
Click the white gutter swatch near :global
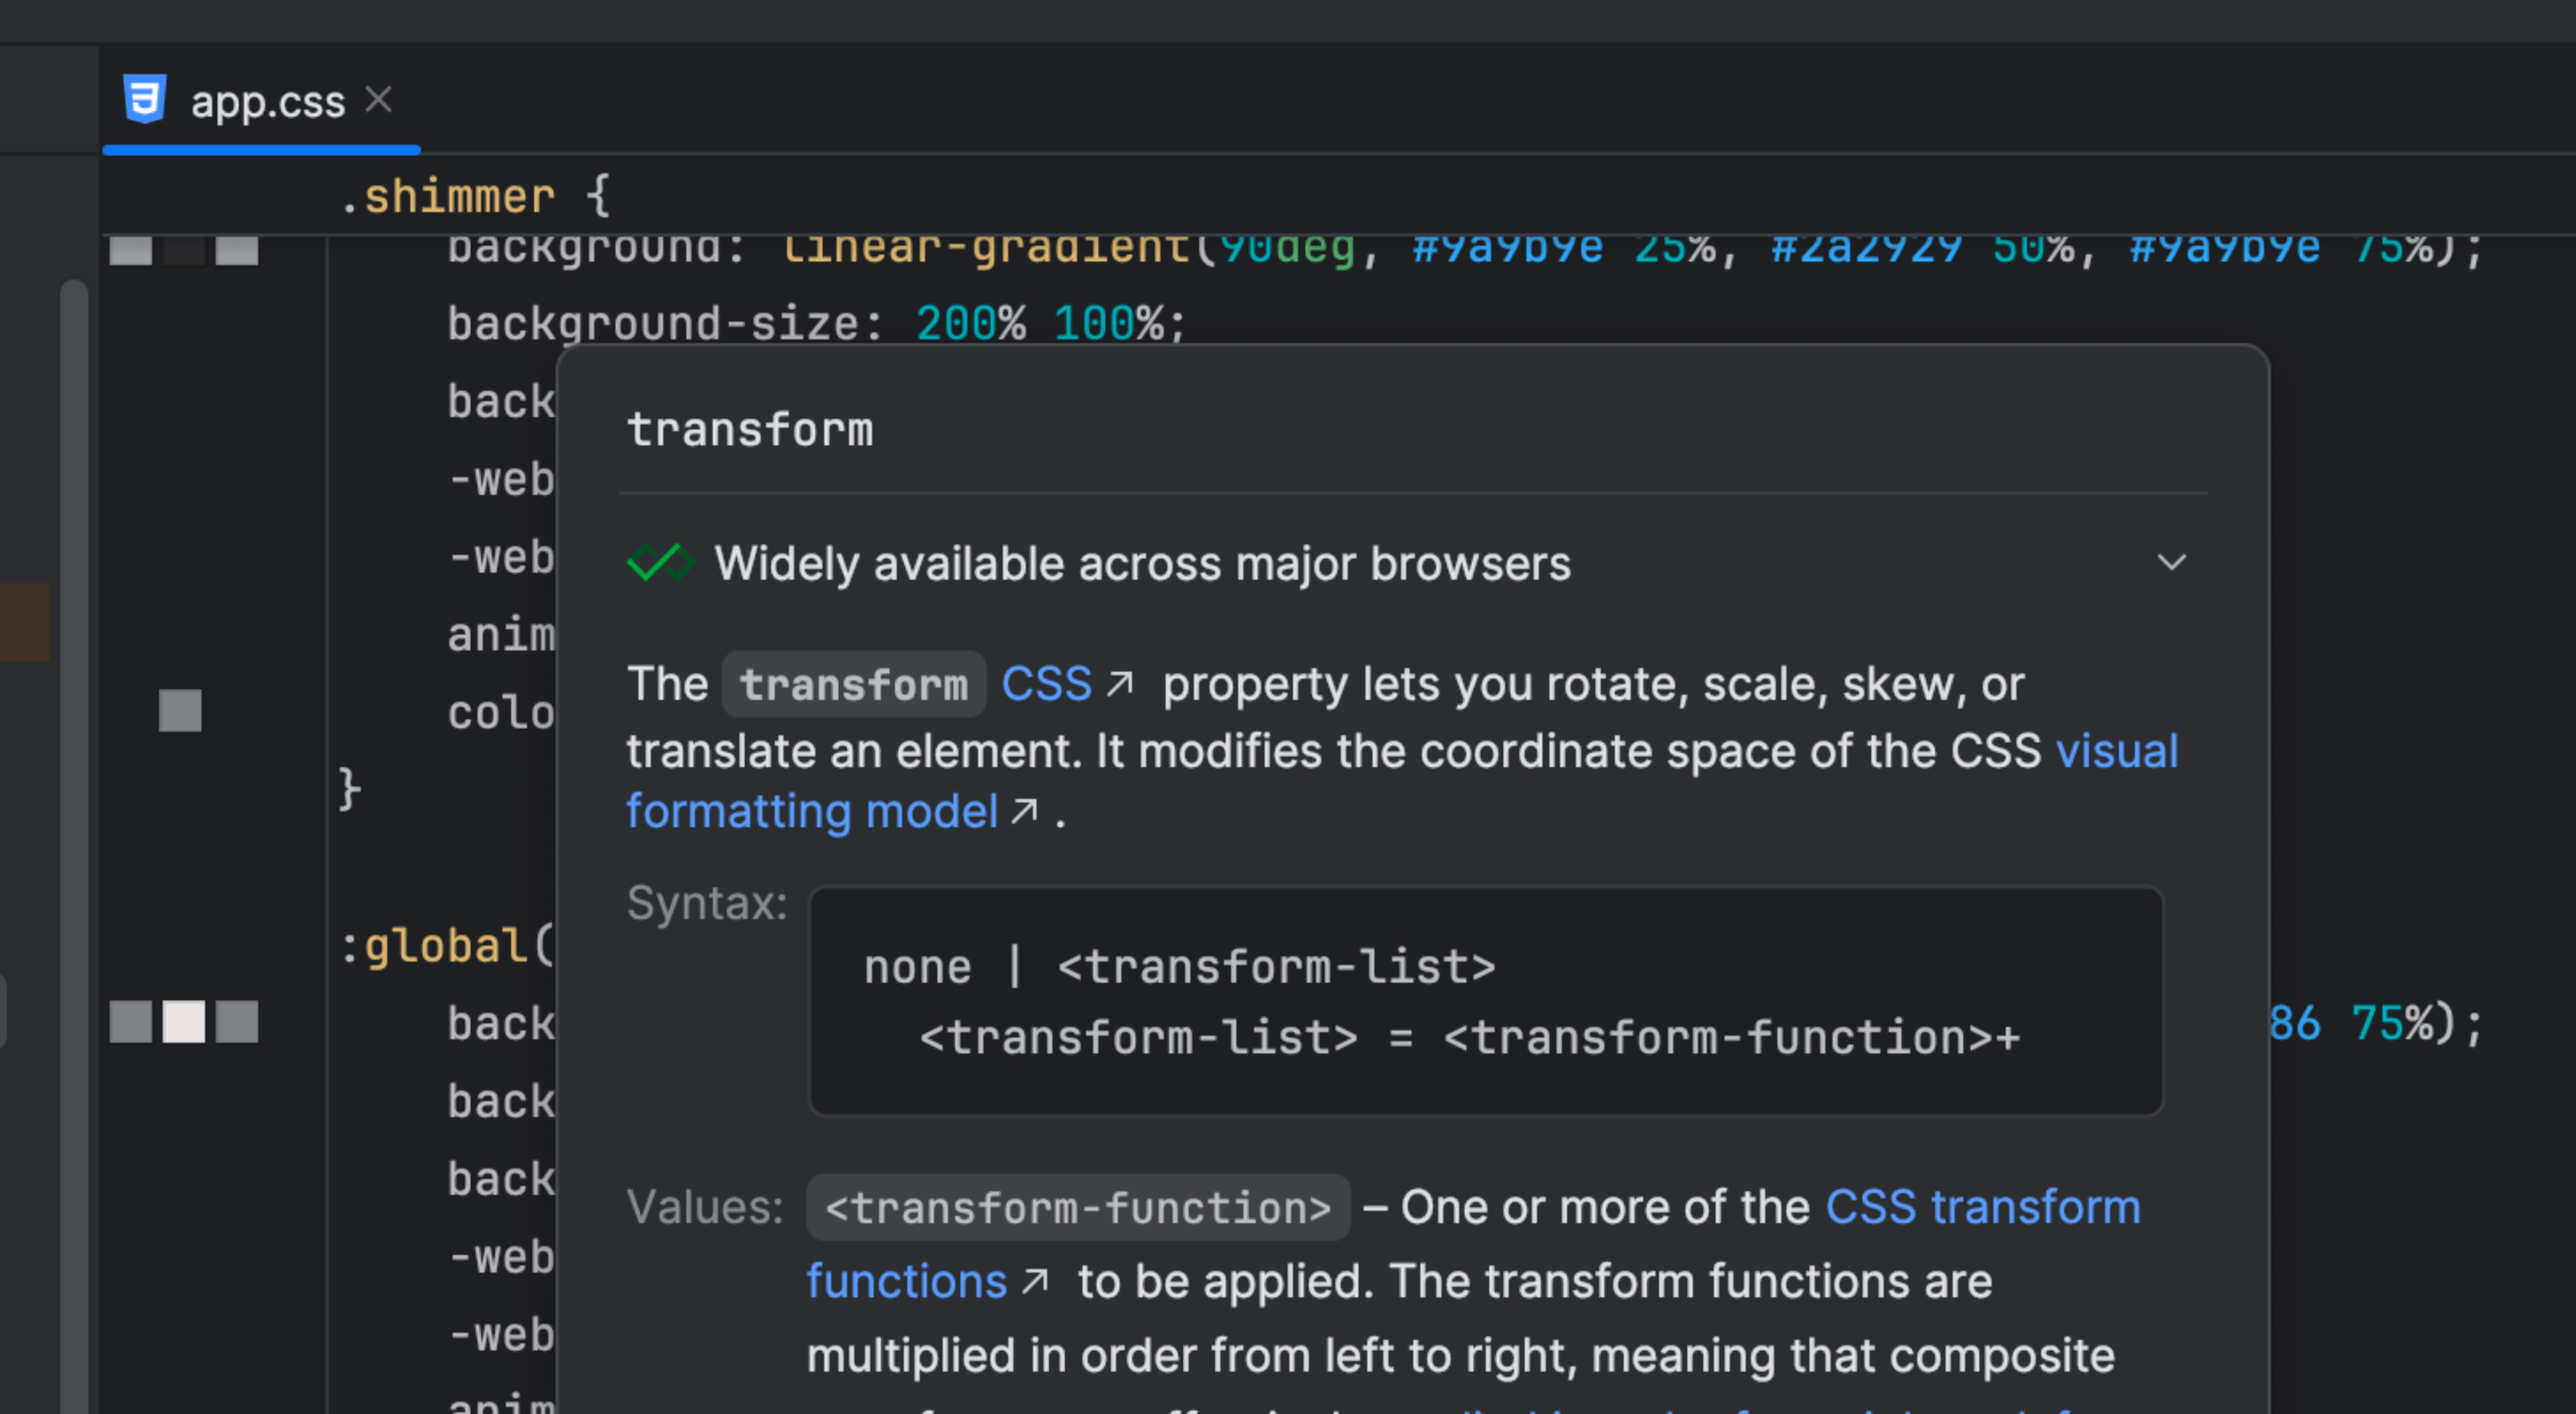[x=184, y=1021]
